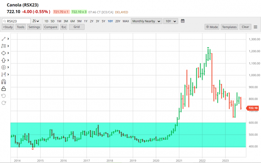This screenshot has width=261, height=163.
Task: Click the redo arrow icon
Action: pyautogui.click(x=3, y=103)
